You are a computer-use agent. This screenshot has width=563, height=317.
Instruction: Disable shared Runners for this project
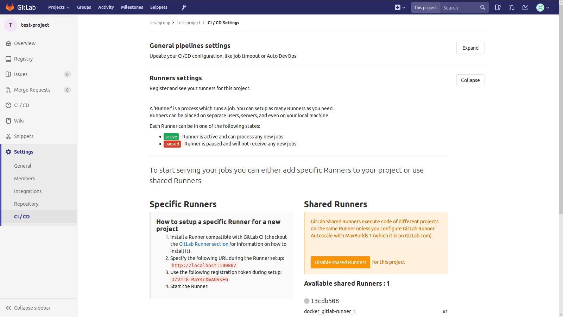point(340,262)
